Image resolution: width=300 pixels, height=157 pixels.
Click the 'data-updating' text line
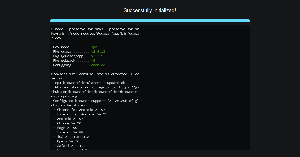coord(64,96)
